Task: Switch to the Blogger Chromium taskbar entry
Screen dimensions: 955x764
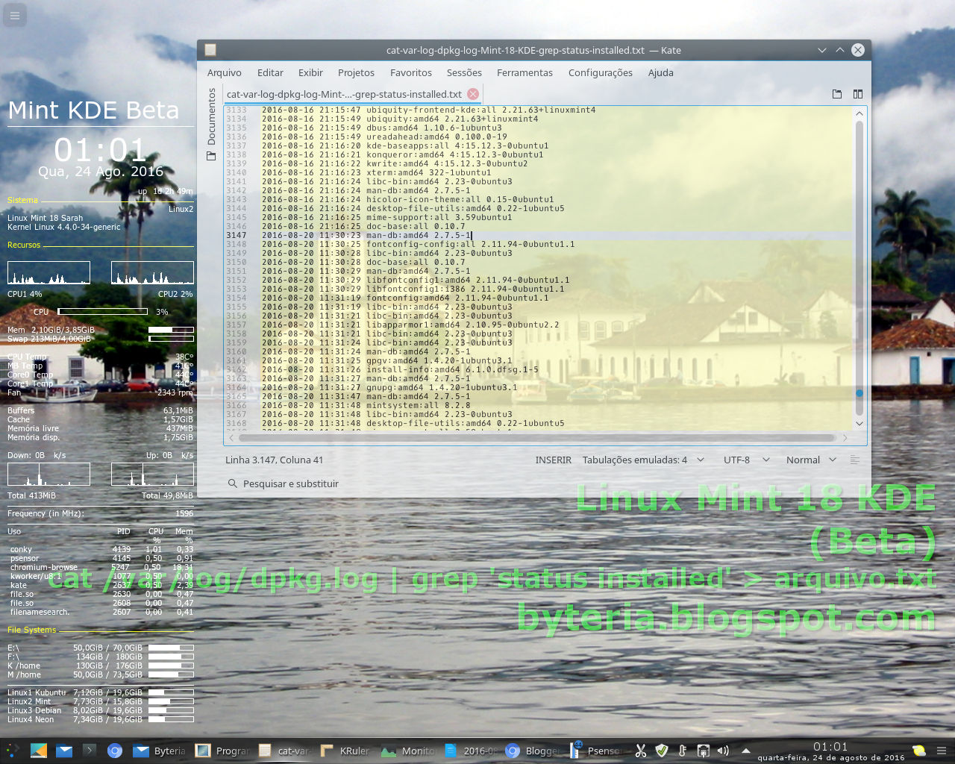Action: 532,751
